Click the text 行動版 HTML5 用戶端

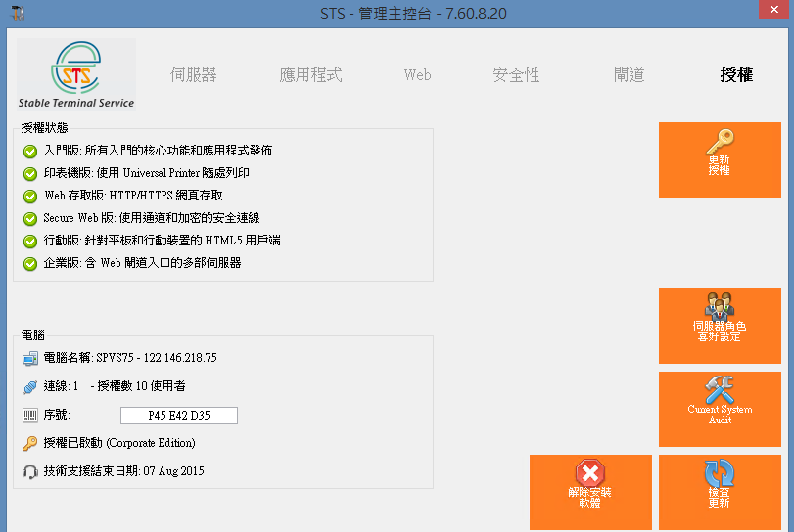(x=163, y=241)
